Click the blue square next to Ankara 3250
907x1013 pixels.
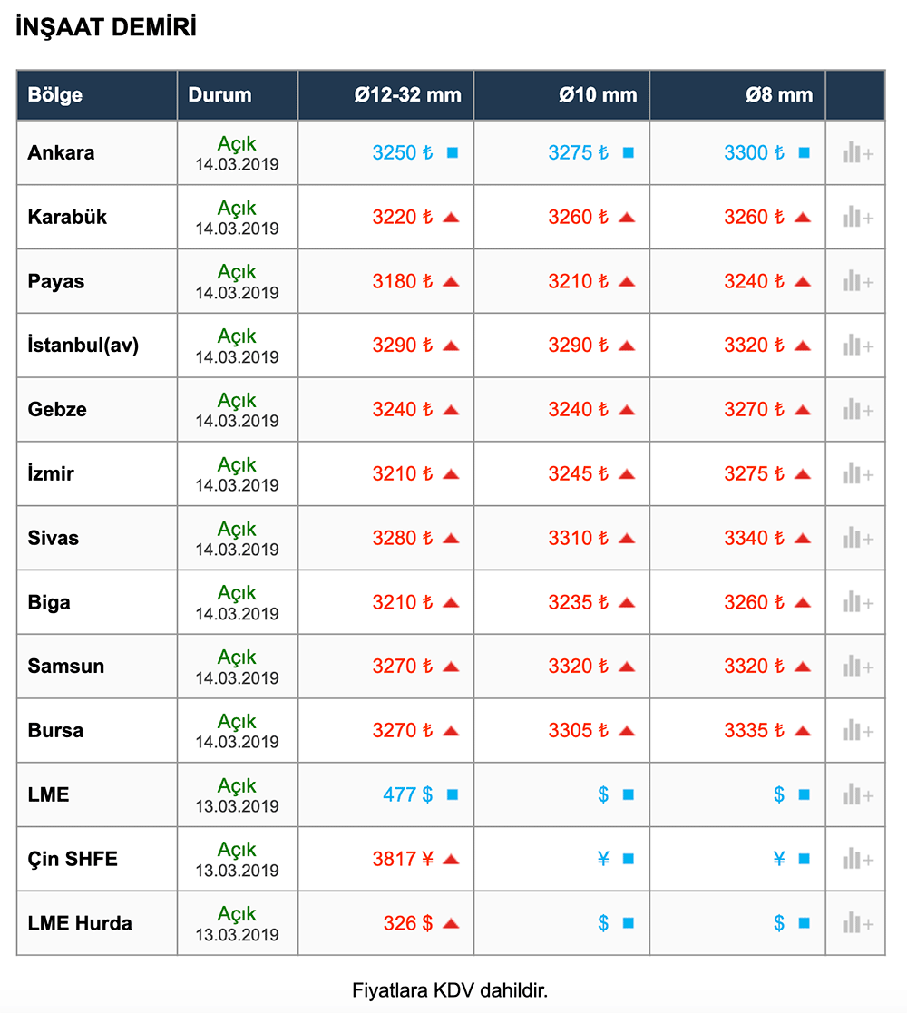pyautogui.click(x=453, y=153)
